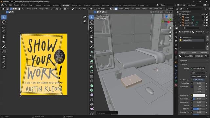Screen dimensions: 210x118
Task: Open the Global transform orientation dropdown
Action: tap(169, 9)
